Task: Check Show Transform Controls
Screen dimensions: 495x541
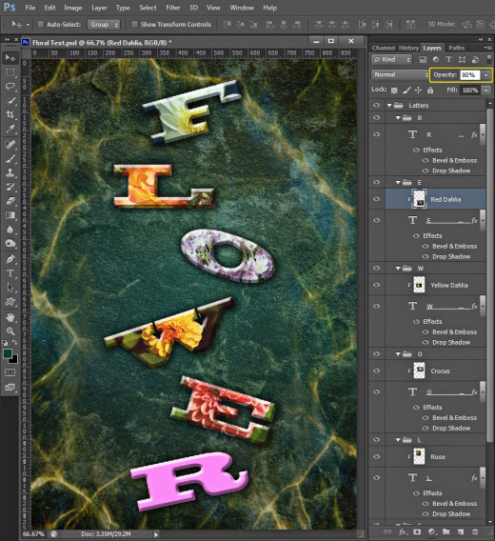Action: 134,24
